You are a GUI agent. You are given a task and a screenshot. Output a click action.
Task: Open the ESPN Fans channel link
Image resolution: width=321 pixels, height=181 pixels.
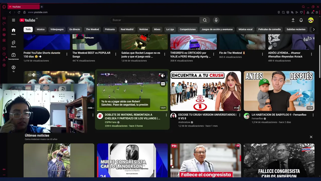click(111, 122)
